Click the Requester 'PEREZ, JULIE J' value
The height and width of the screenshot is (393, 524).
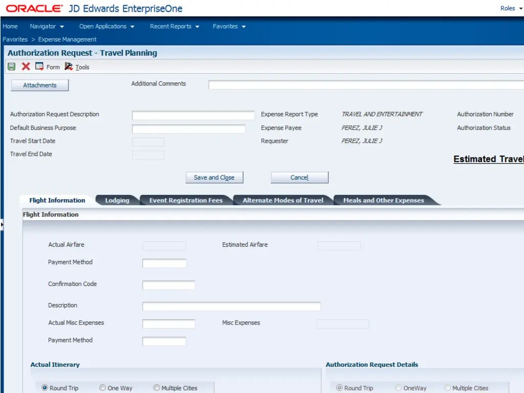point(362,141)
